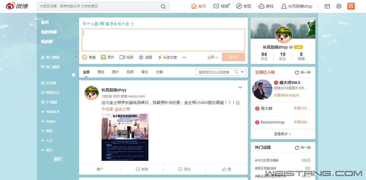Viewport: 366px width, 180px height.
Task: Click the post author's avatar
Action: (92, 93)
